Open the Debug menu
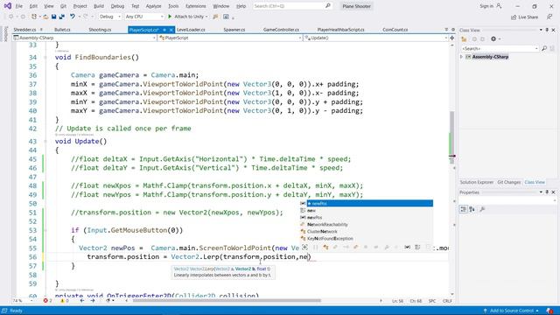Image resolution: width=560 pixels, height=315 pixels. pos(117,6)
